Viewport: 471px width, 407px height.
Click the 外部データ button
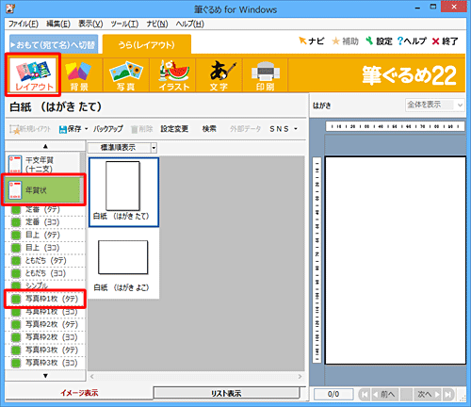tap(245, 129)
